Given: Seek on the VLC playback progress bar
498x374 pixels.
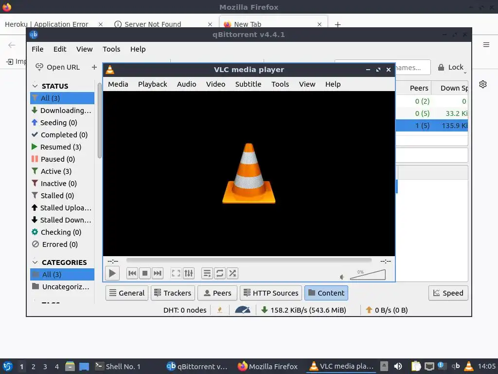Looking at the screenshot, I should point(249,260).
